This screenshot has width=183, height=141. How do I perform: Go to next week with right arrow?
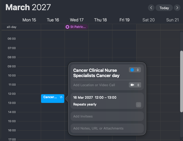(178, 8)
